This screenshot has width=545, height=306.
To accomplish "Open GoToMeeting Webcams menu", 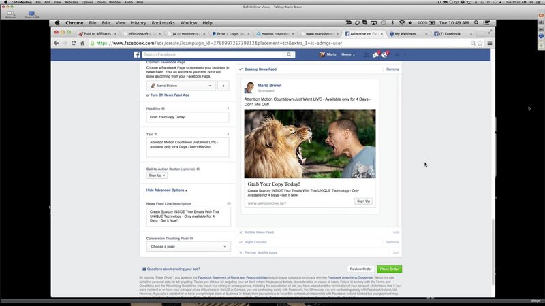I will pyautogui.click(x=71, y=2).
